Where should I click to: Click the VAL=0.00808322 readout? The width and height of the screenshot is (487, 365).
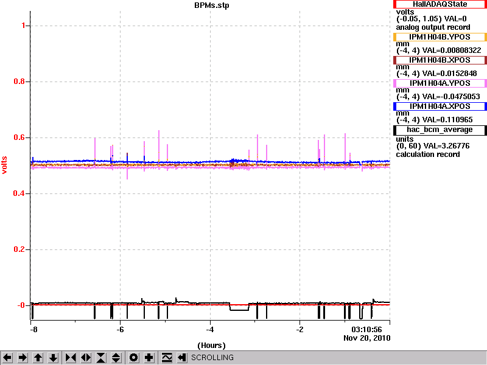[452, 50]
